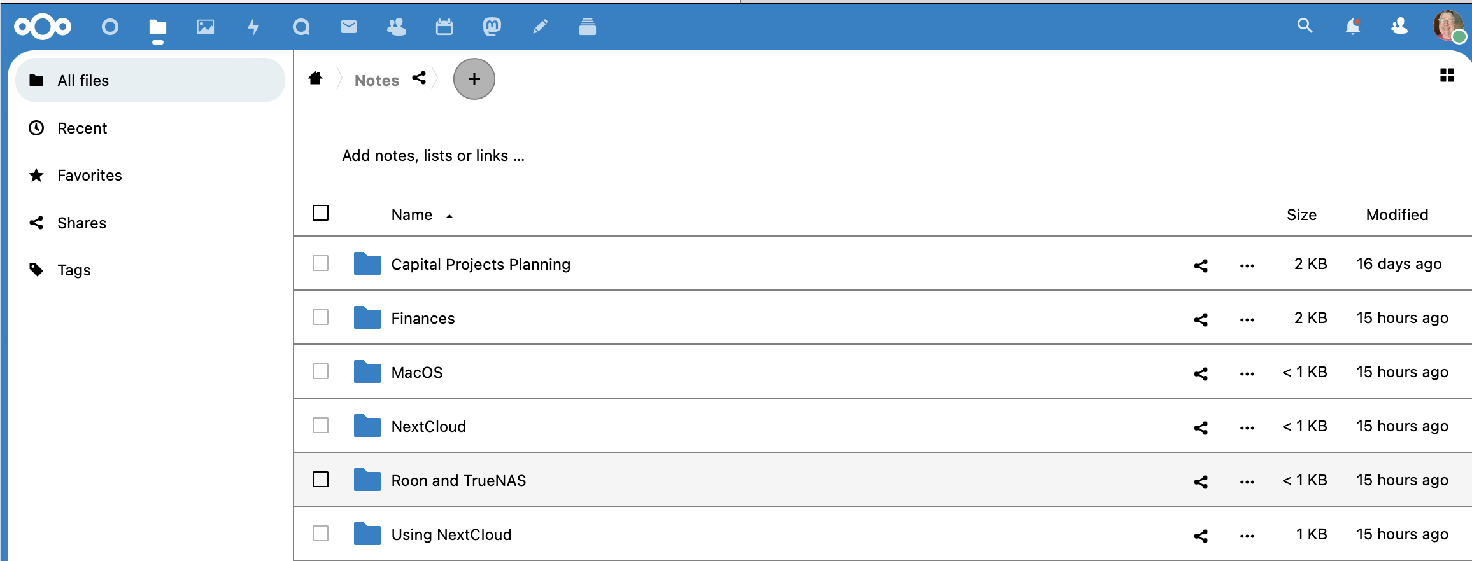Select the Finances folder checkbox

321,317
